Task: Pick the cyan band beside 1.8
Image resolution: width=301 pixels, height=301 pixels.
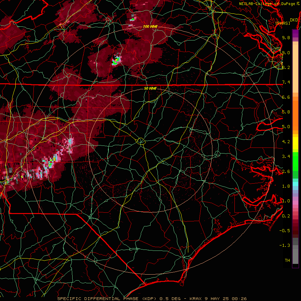Action: (295, 184)
